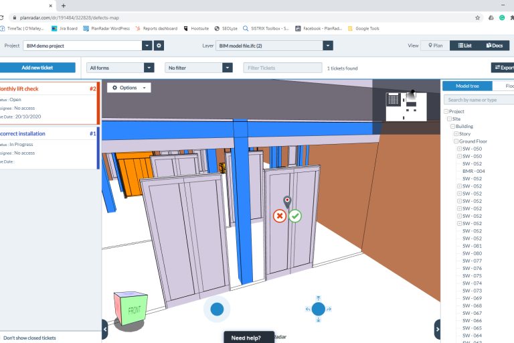Click Add new ticket button
The width and height of the screenshot is (514, 343).
coord(37,68)
